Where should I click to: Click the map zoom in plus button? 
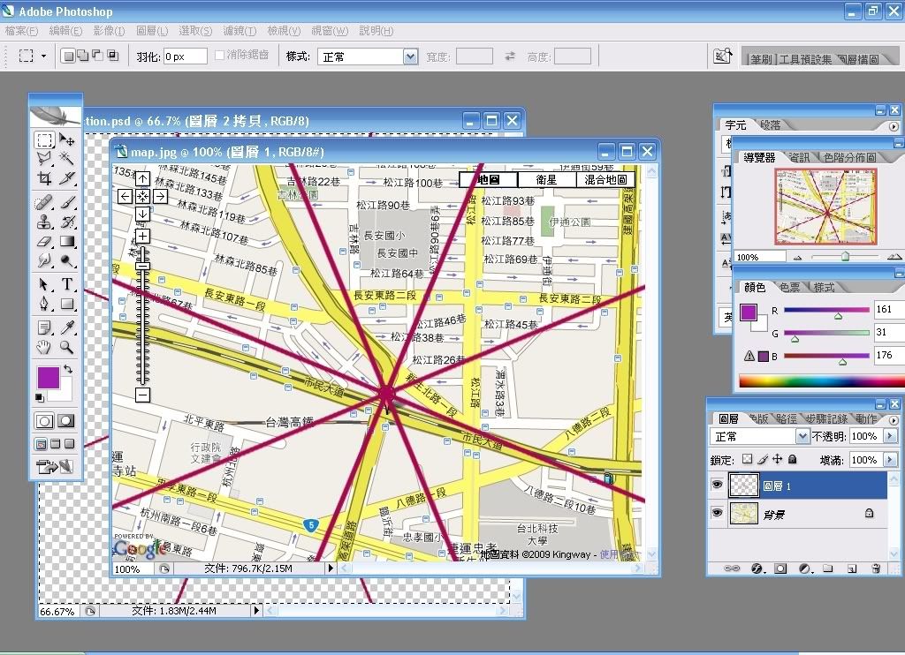tap(142, 237)
